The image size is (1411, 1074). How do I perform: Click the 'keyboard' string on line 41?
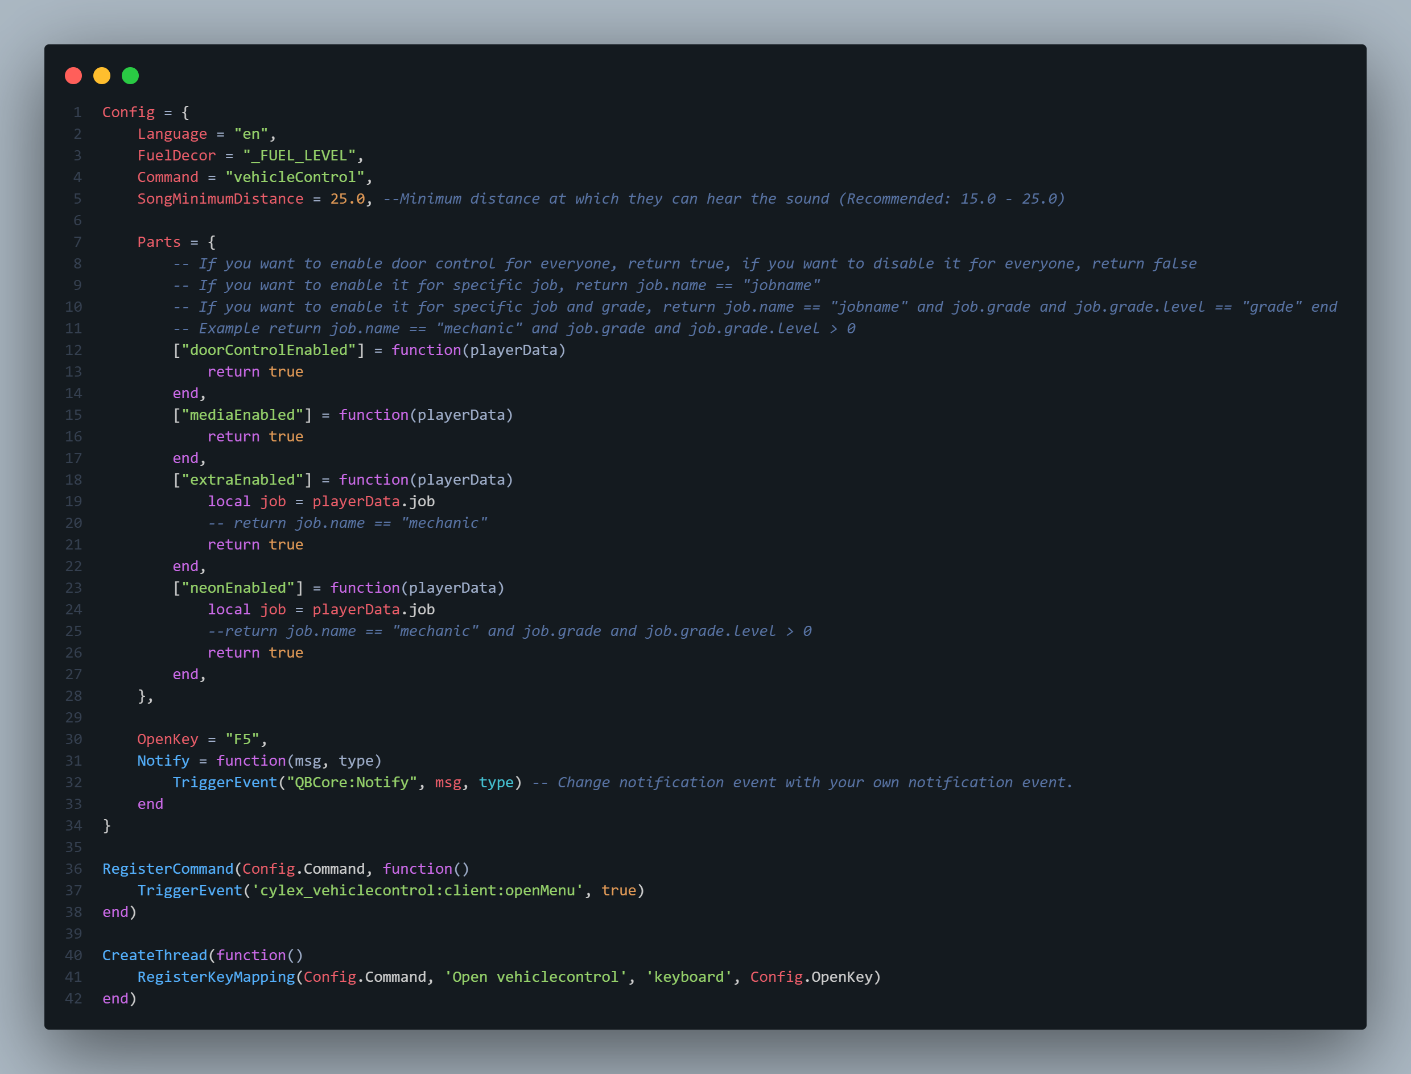pyautogui.click(x=688, y=977)
